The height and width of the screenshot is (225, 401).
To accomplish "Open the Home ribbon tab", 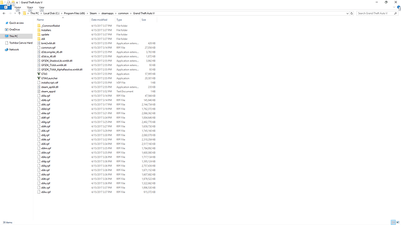I will coord(17,8).
